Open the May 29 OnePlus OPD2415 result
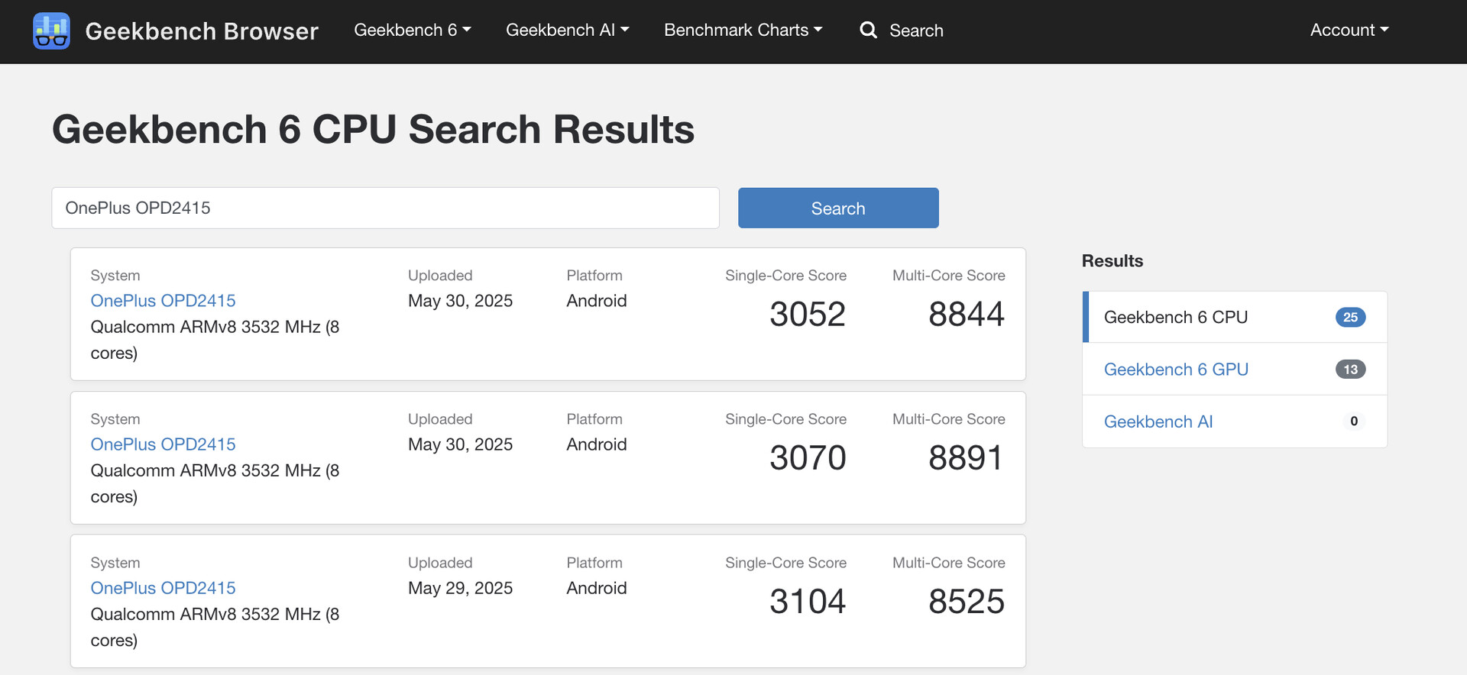Screen dimensions: 1467x675 click(163, 588)
